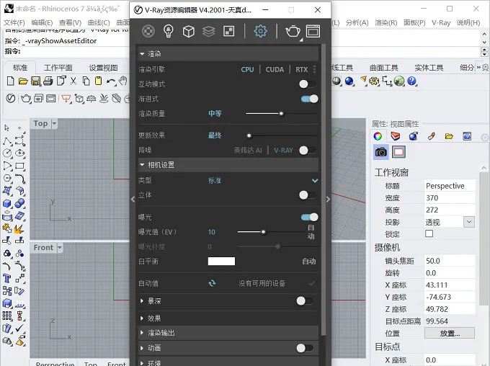Open the 文件(F) file menu
Viewport: 490px width, 366px height.
coord(14,22)
